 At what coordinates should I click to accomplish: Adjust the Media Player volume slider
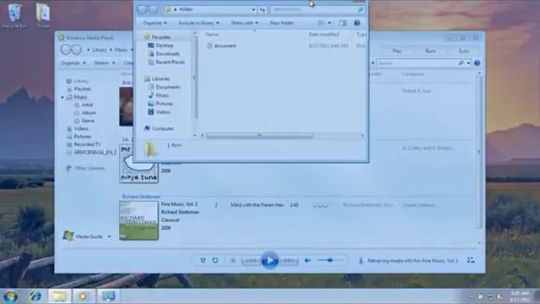click(330, 260)
